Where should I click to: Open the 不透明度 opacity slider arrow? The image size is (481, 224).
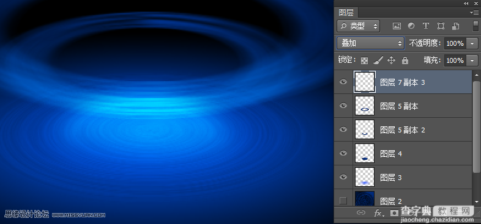pos(472,43)
